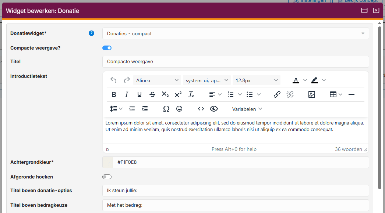Disable the Compacte weergave toggle
The image size is (385, 213).
click(107, 48)
